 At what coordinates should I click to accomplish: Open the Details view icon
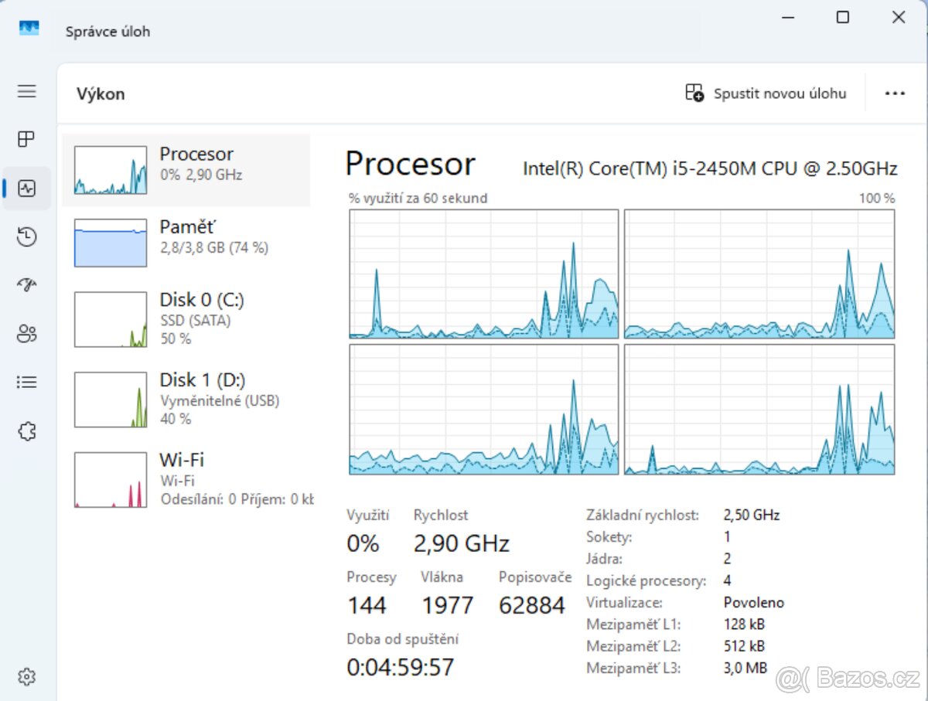point(26,382)
